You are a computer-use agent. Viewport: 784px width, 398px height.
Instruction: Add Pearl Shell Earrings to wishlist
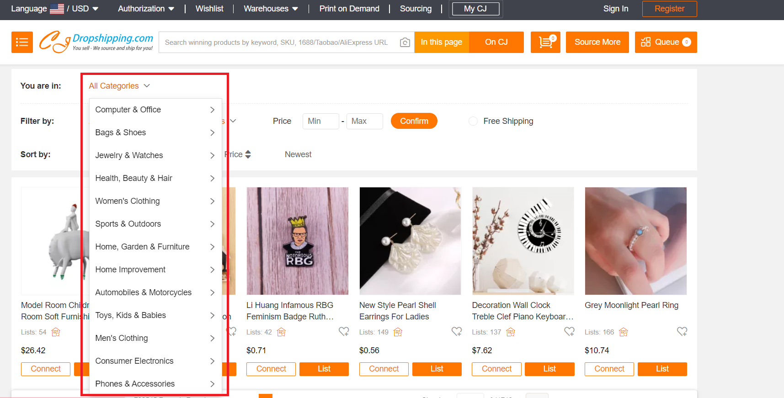[457, 332]
